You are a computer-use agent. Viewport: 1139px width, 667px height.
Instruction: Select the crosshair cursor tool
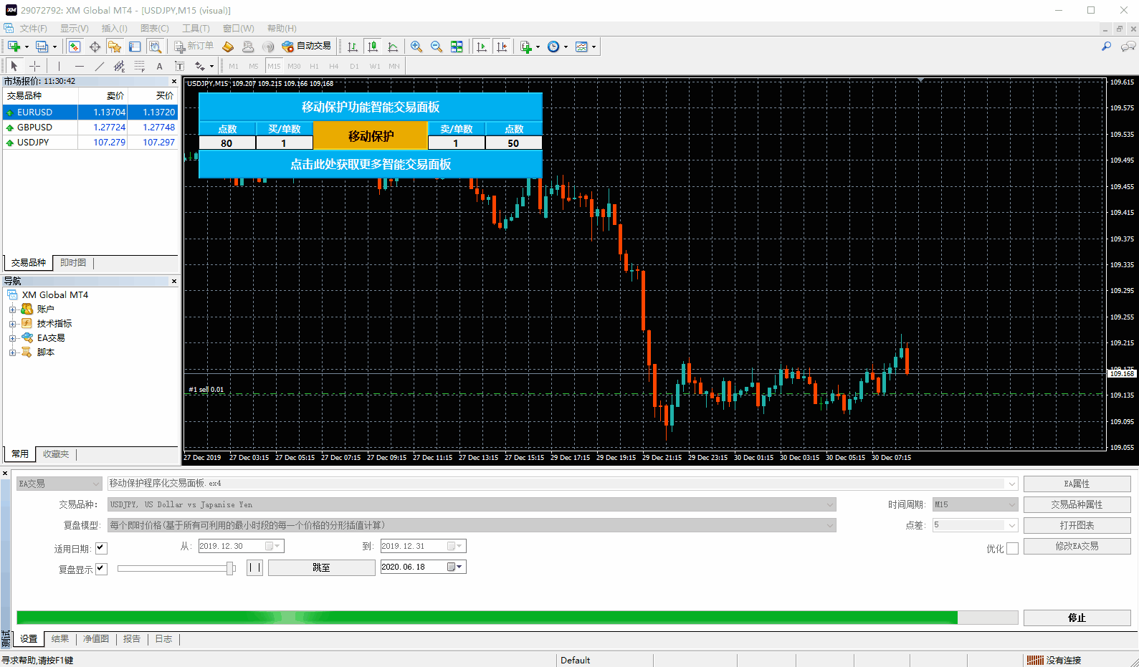click(x=34, y=66)
